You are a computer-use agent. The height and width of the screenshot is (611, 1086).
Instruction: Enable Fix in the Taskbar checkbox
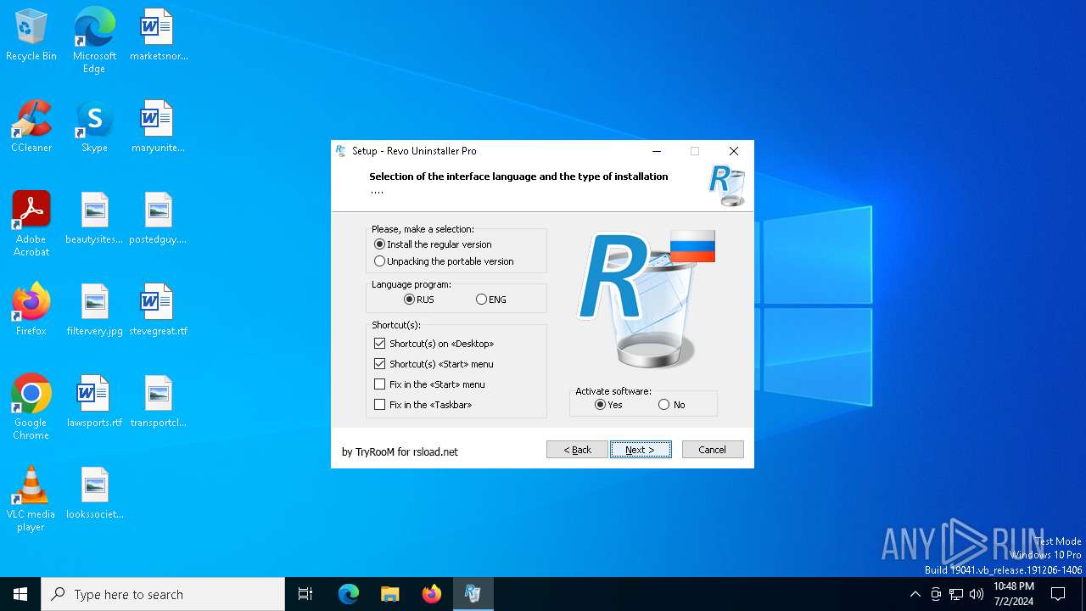point(423,405)
